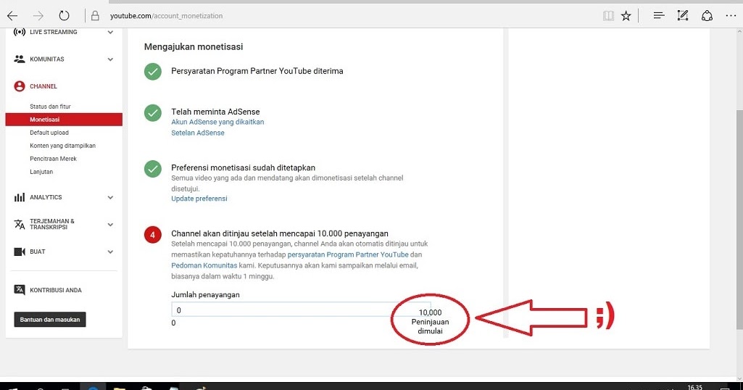Open Pencitraan Merek menu item
The width and height of the screenshot is (743, 390).
[53, 159]
